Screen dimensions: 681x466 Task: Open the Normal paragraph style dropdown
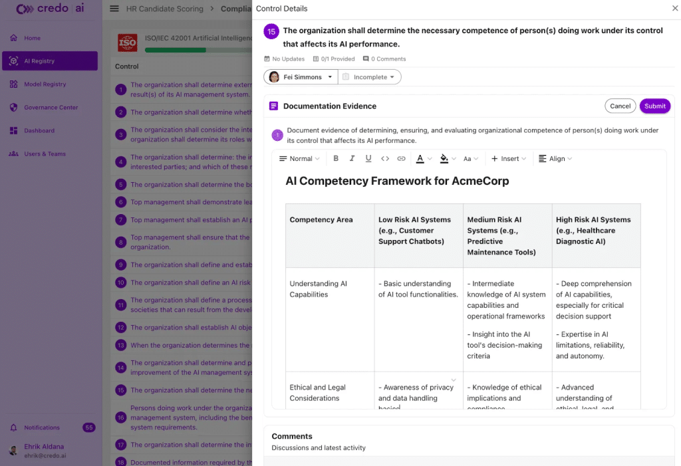tap(299, 158)
